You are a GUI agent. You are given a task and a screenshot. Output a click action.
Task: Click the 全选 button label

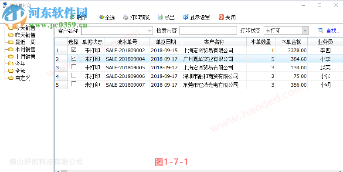pyautogui.click(x=110, y=17)
